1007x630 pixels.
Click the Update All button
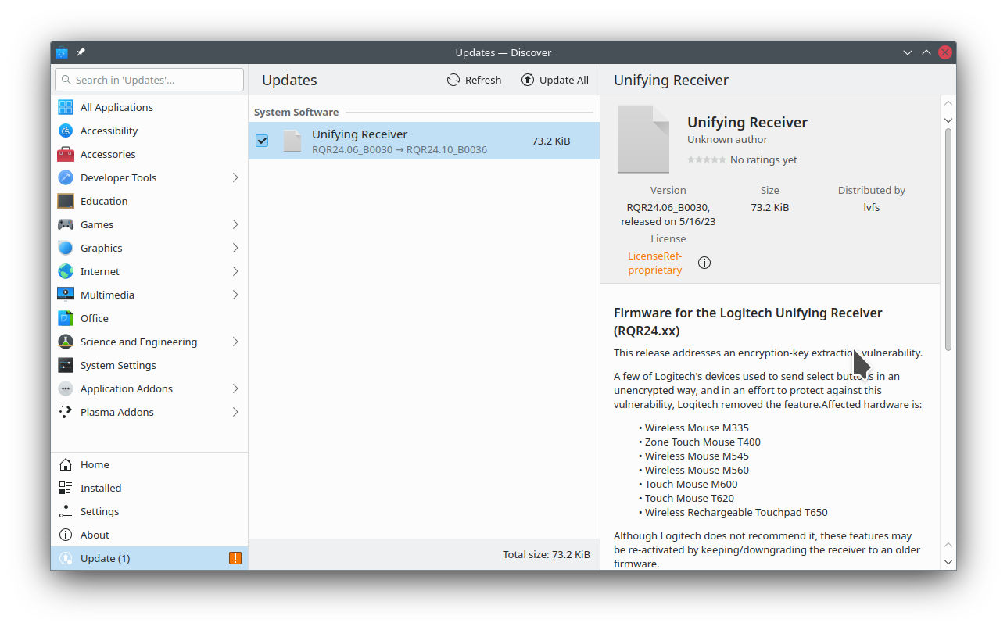(x=555, y=80)
